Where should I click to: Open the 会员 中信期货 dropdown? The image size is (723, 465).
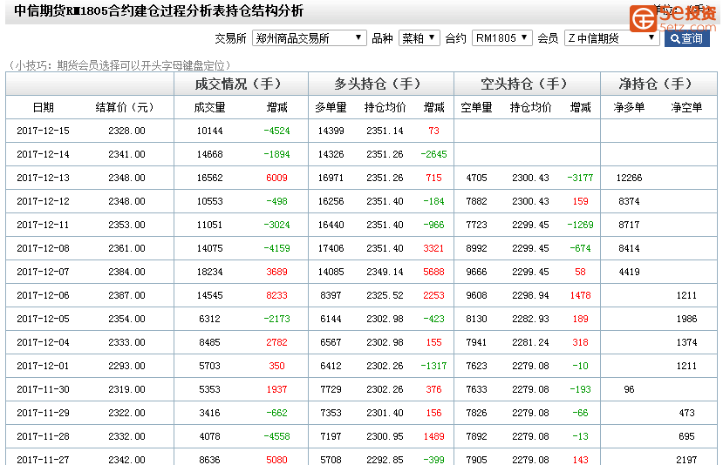(x=611, y=38)
